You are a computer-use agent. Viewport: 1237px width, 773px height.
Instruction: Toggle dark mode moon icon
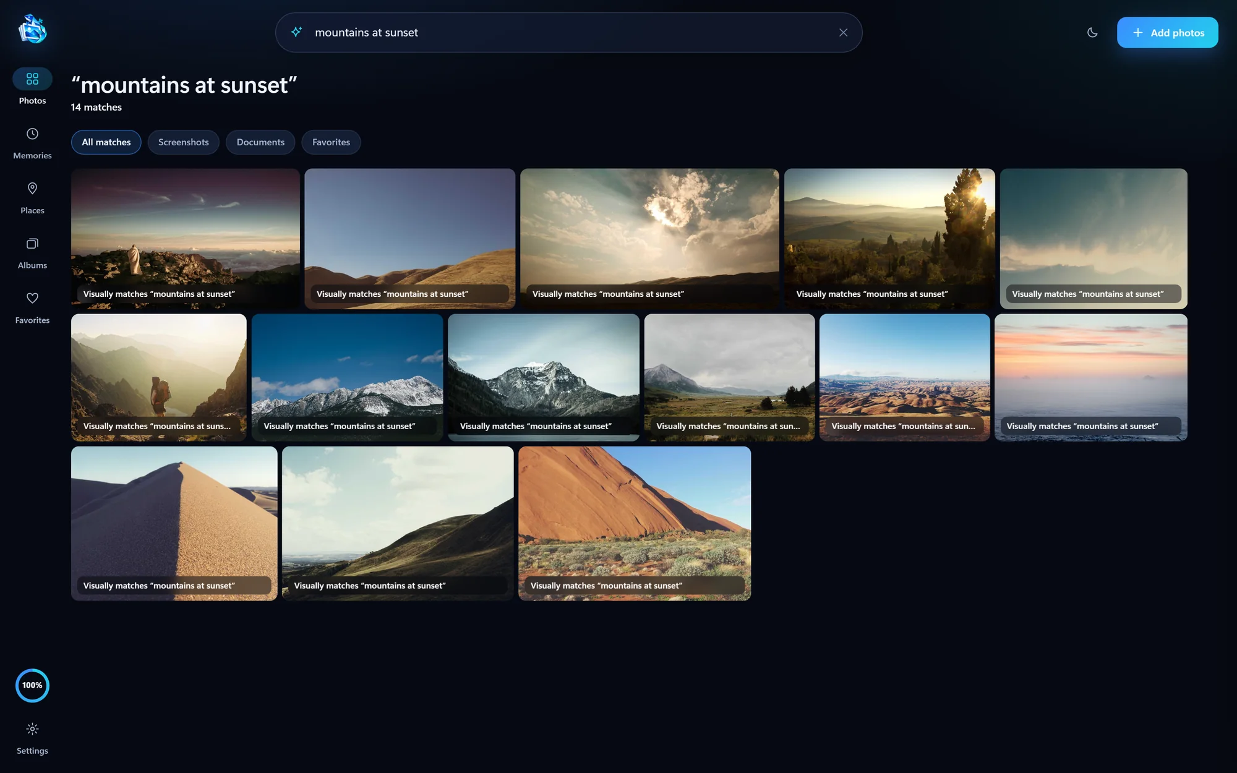[1092, 32]
